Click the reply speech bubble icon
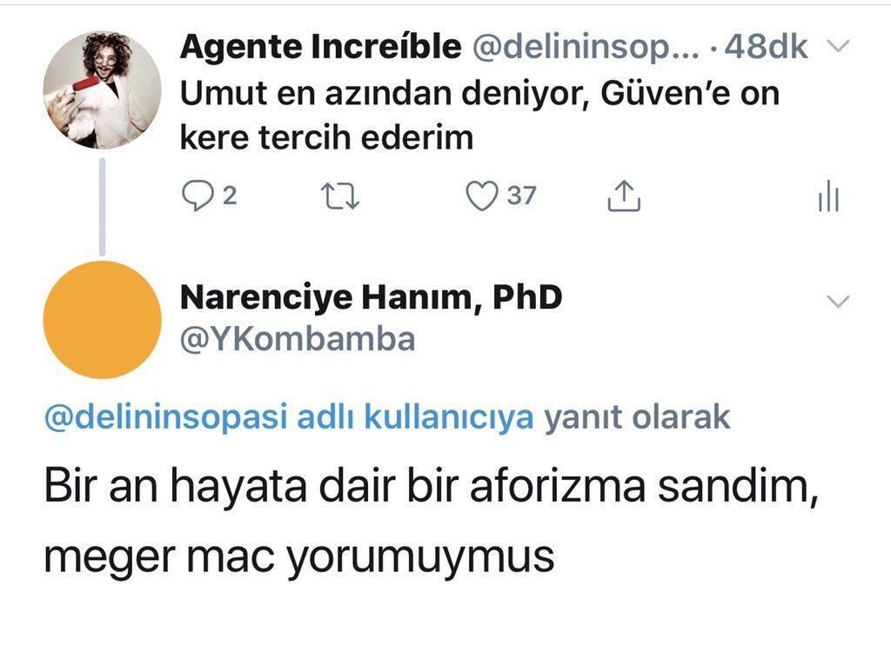Image resolution: width=891 pixels, height=659 pixels. click(x=198, y=196)
